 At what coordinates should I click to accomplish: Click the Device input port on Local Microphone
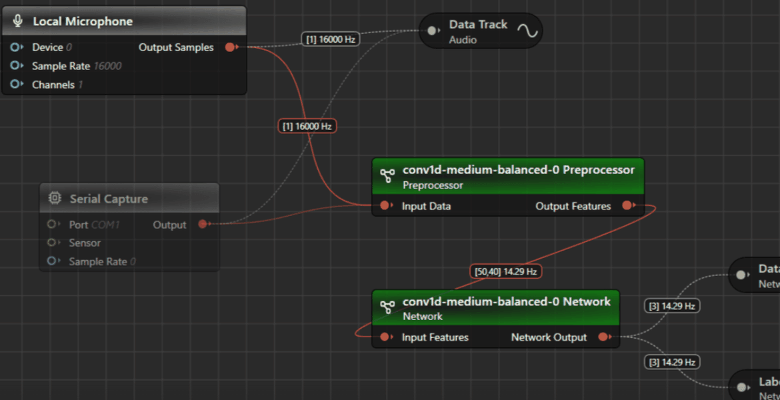tap(17, 47)
